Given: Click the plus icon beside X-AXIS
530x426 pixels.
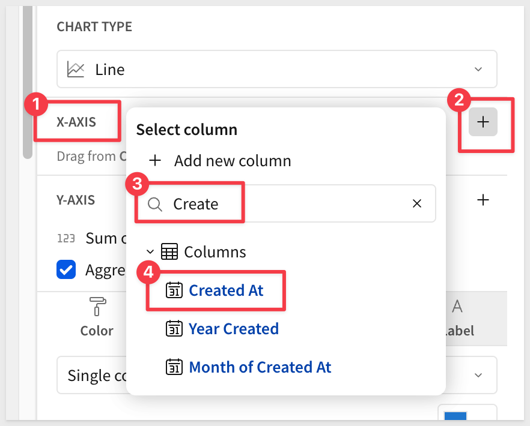Looking at the screenshot, I should click(x=483, y=122).
